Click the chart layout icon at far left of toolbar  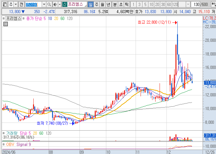click(5, 5)
